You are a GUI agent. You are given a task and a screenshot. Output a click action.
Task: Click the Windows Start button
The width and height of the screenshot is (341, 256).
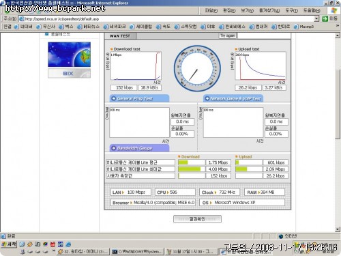(9, 244)
